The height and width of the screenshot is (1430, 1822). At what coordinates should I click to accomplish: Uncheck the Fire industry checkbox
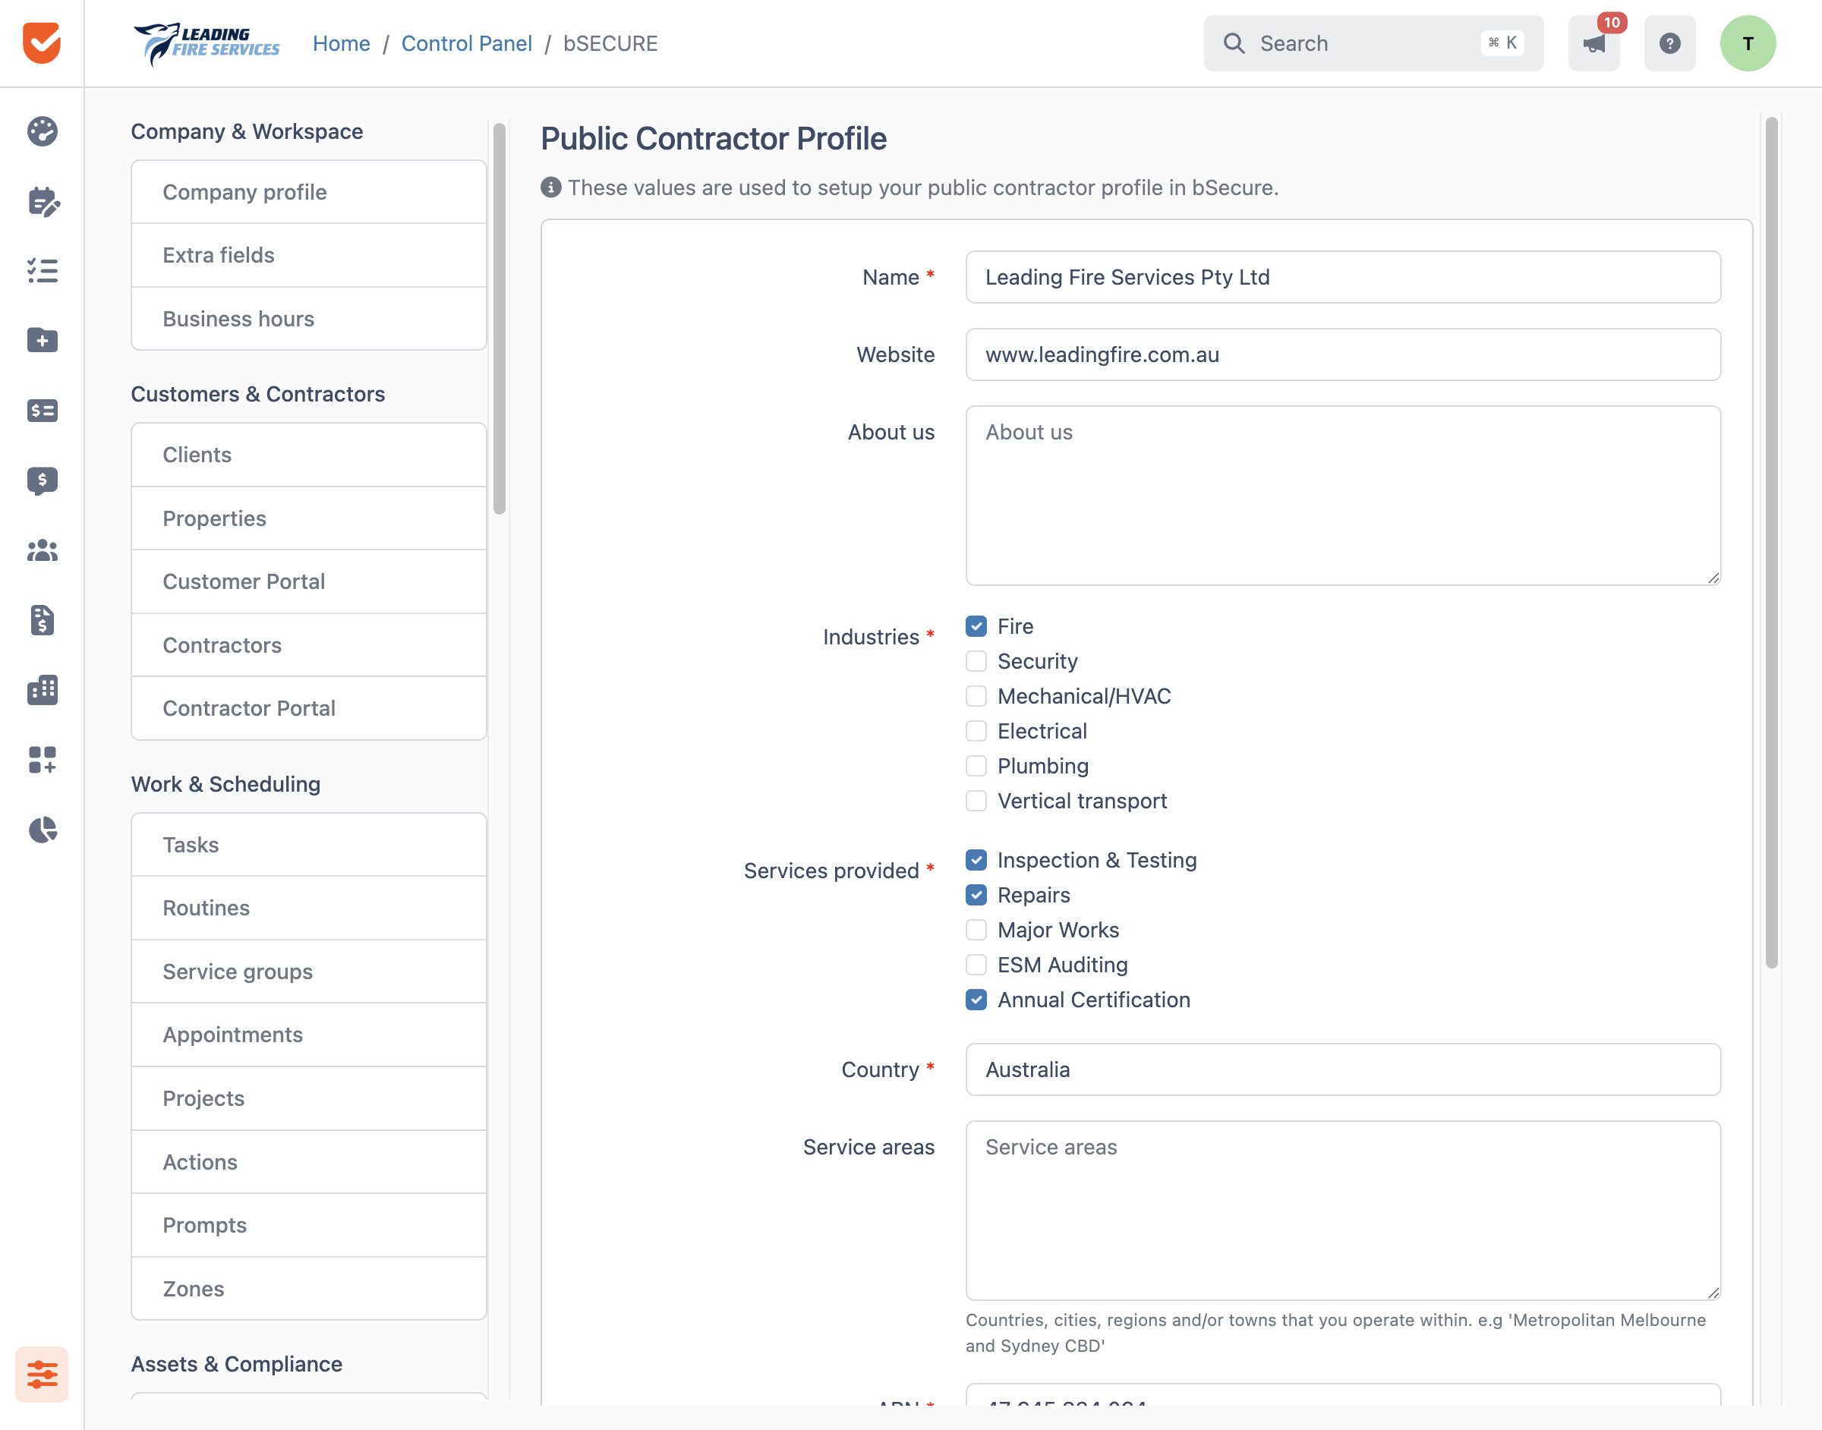(976, 626)
